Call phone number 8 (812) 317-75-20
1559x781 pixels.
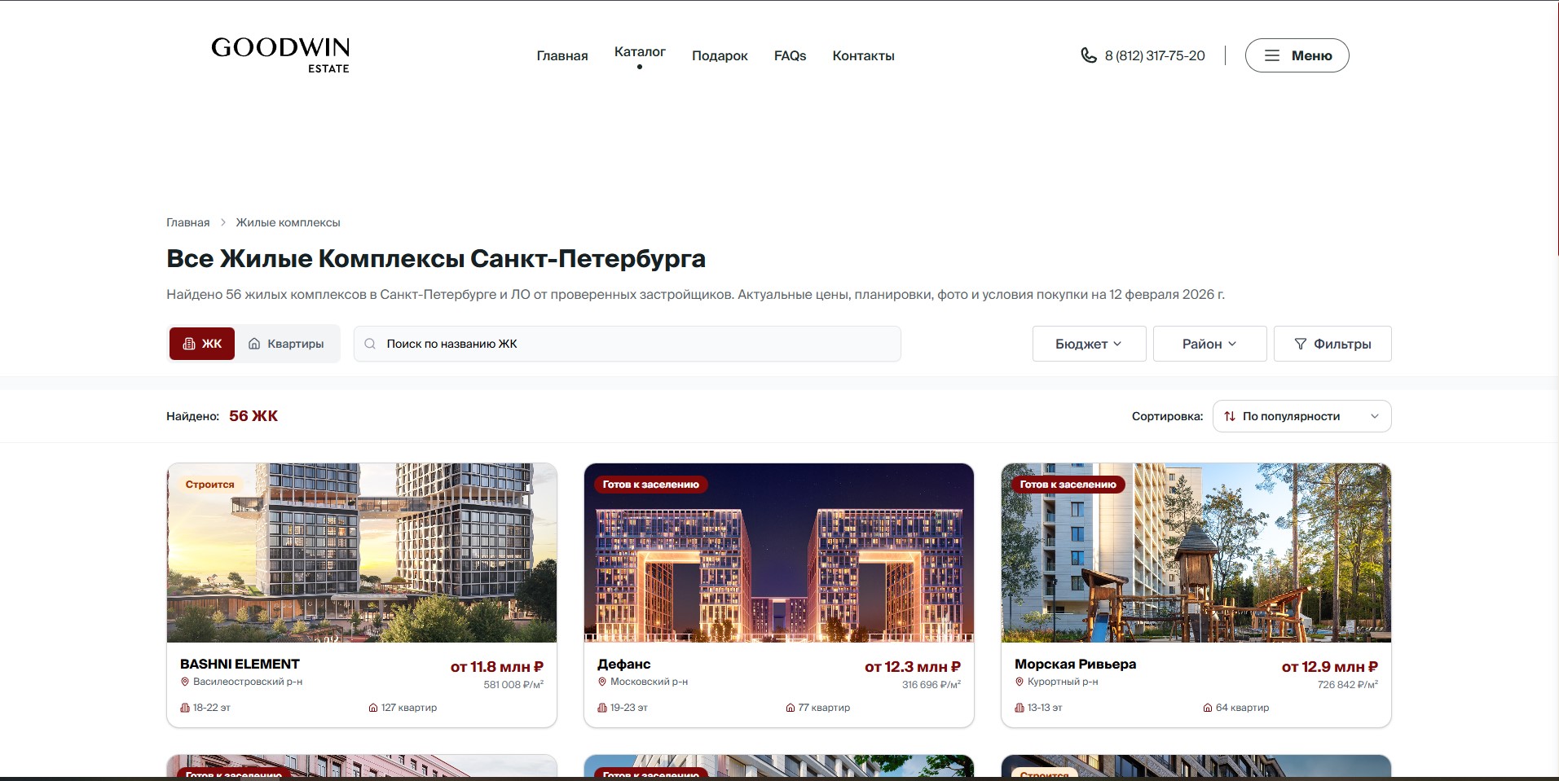click(x=1154, y=55)
